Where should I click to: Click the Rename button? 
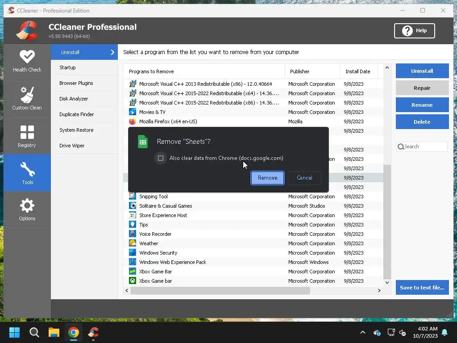point(422,105)
